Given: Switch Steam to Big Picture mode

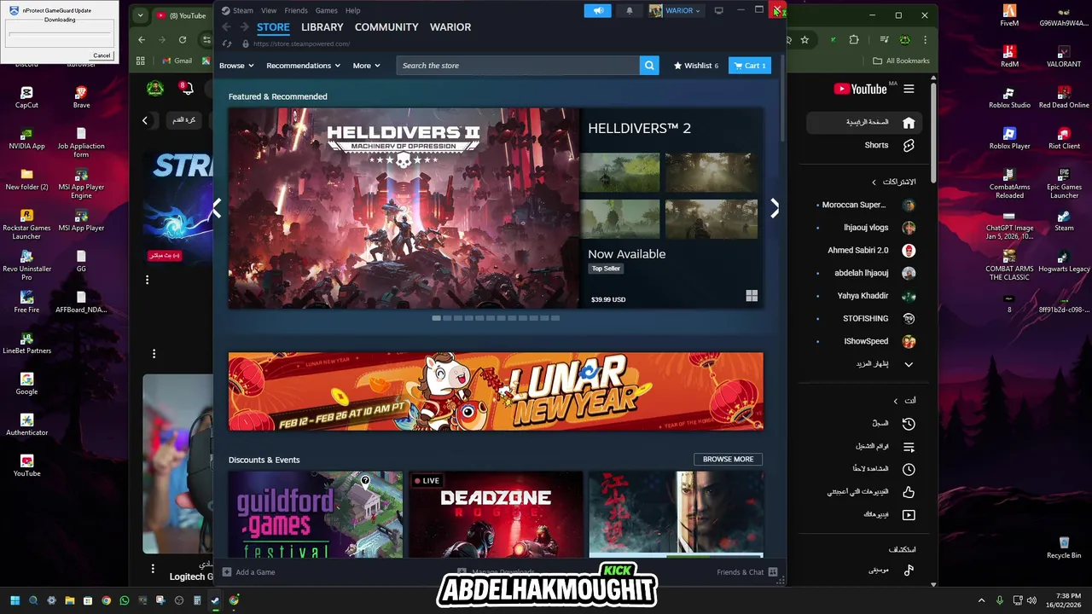Looking at the screenshot, I should coord(719,10).
